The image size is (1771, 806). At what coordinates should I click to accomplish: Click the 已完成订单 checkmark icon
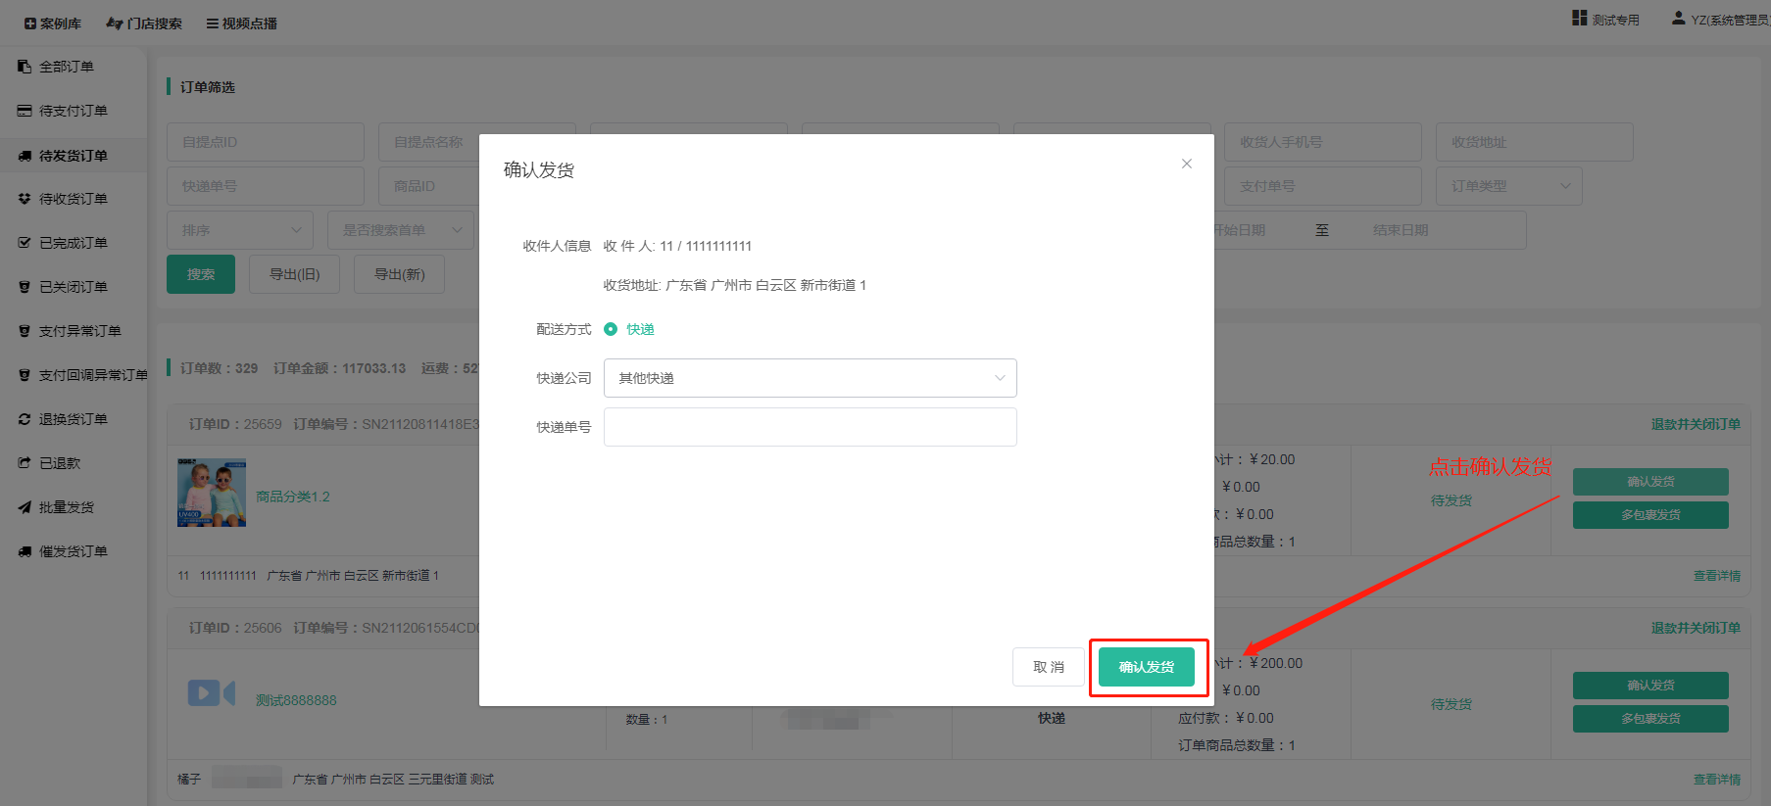(x=25, y=243)
